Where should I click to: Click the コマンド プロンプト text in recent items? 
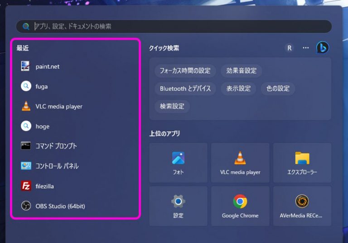tap(56, 146)
